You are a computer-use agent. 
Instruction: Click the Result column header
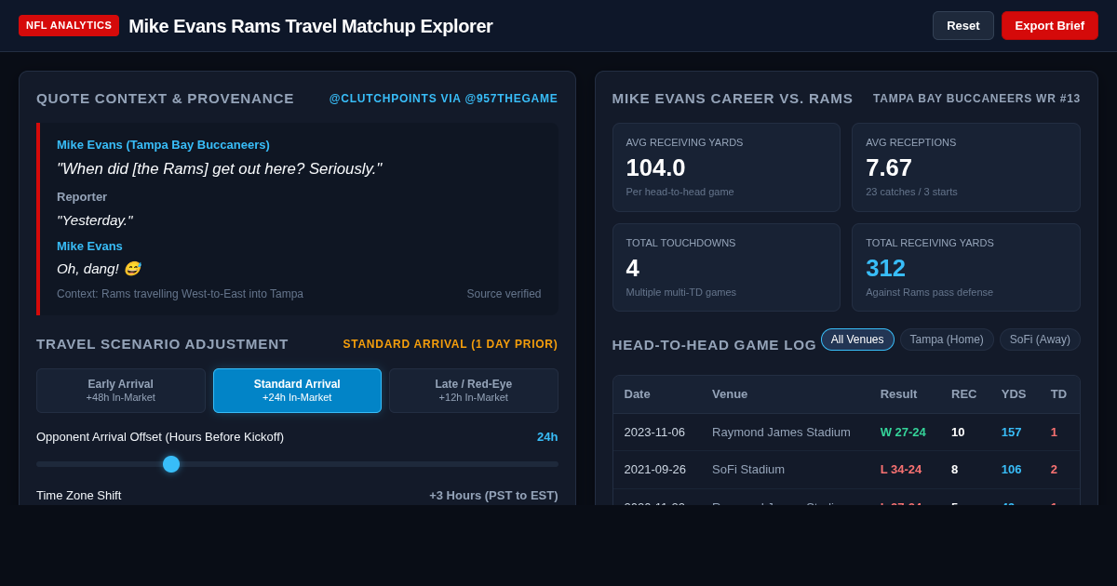click(899, 394)
